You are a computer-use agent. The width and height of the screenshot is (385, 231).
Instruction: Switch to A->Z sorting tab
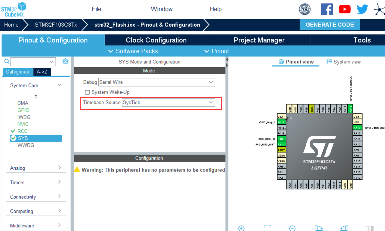(42, 72)
